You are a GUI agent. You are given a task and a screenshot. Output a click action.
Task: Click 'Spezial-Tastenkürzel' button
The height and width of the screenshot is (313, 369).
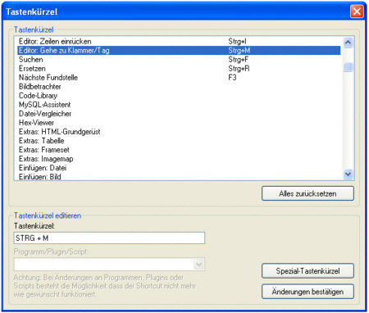tap(307, 271)
